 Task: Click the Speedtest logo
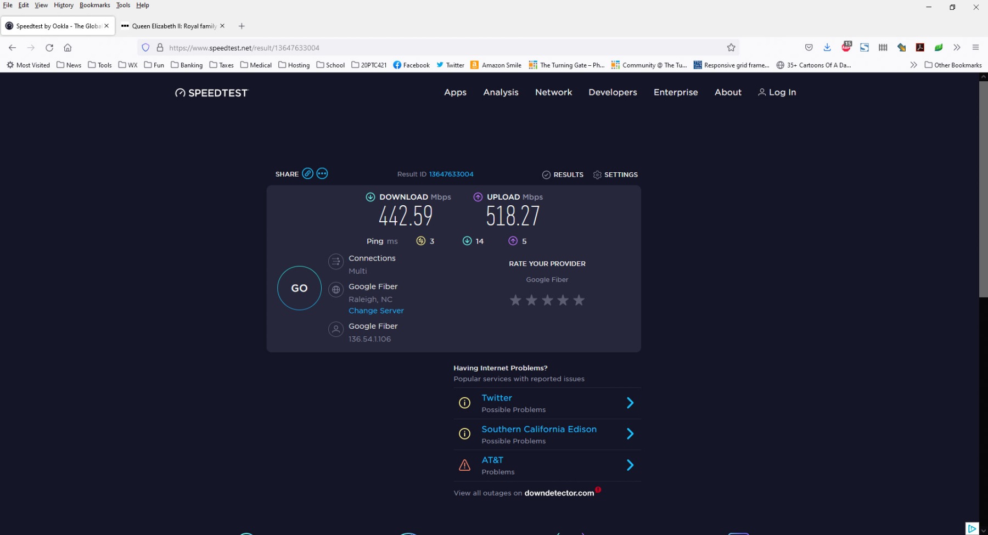(211, 93)
